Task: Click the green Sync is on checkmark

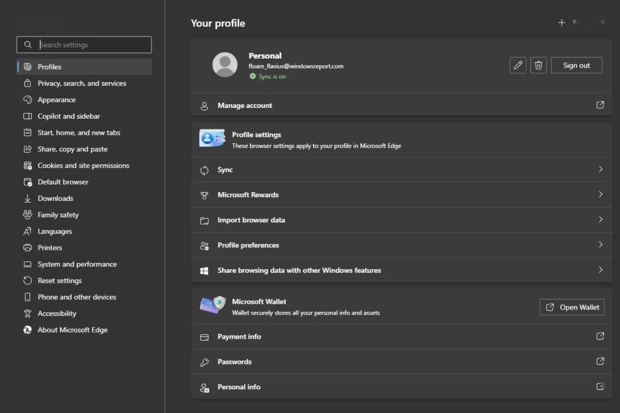Action: [253, 76]
